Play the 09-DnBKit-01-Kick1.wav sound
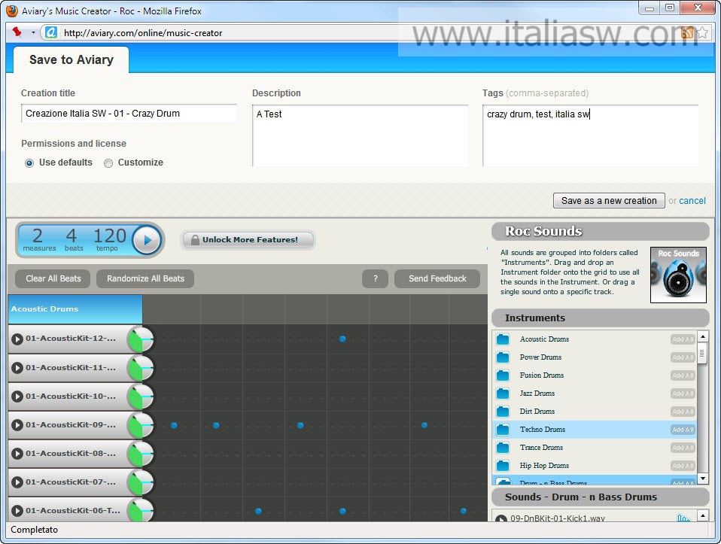Image resolution: width=721 pixels, height=544 pixels. [x=501, y=518]
